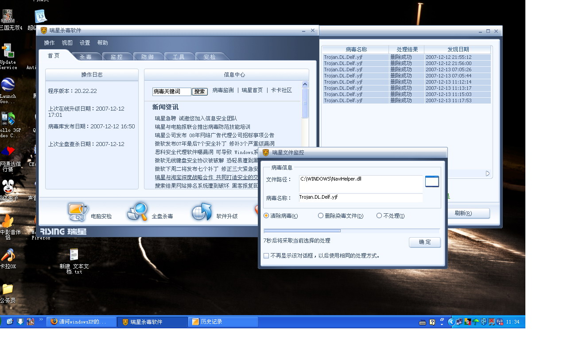Open news link 瑞星与电脑报联合推出病毒防范技能培训
This screenshot has width=567, height=354.
click(x=202, y=127)
